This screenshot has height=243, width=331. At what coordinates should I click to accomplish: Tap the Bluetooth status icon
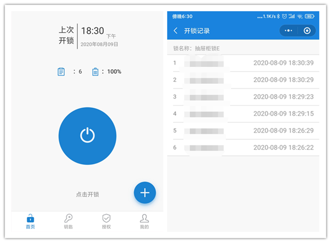[x=278, y=16]
